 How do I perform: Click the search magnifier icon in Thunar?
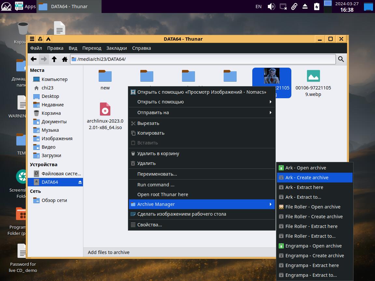click(x=341, y=59)
